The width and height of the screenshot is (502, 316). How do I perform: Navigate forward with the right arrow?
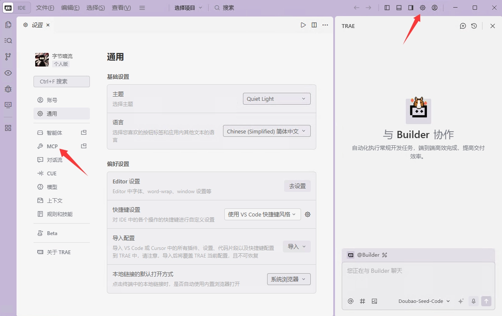click(x=368, y=8)
